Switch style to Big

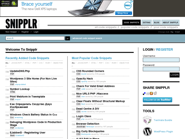[x=172, y=32]
